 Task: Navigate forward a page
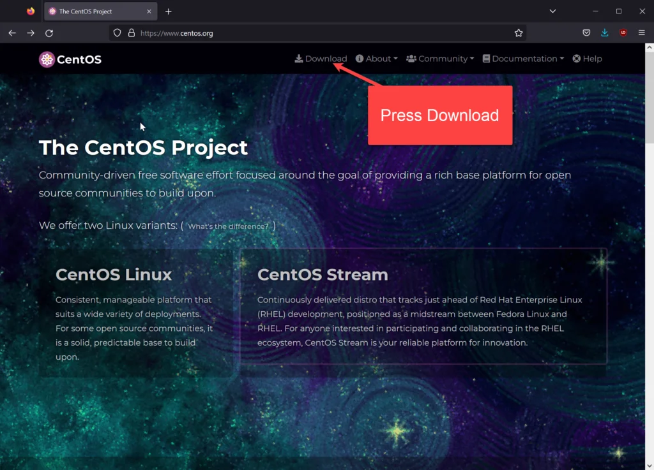[30, 33]
